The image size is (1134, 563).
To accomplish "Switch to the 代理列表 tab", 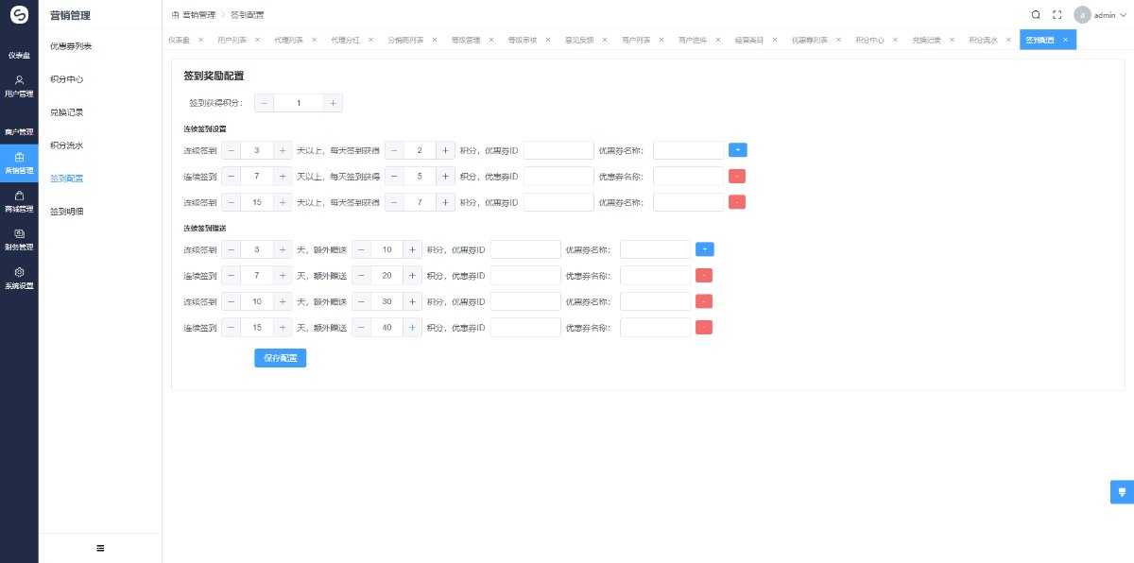I will click(x=288, y=41).
